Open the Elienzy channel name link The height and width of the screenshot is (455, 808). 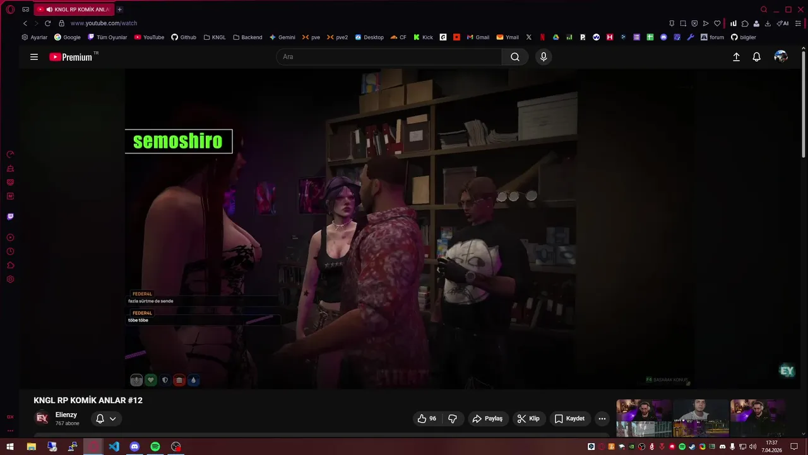66,415
